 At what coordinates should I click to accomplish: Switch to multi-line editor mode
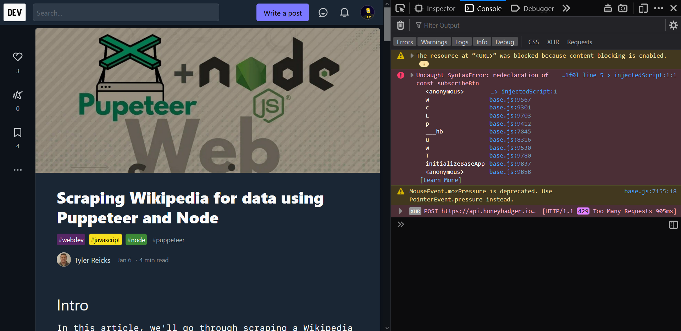[673, 225]
